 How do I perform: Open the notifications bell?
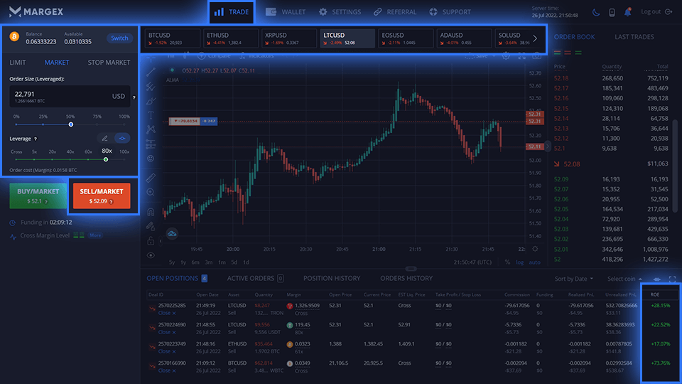point(627,12)
